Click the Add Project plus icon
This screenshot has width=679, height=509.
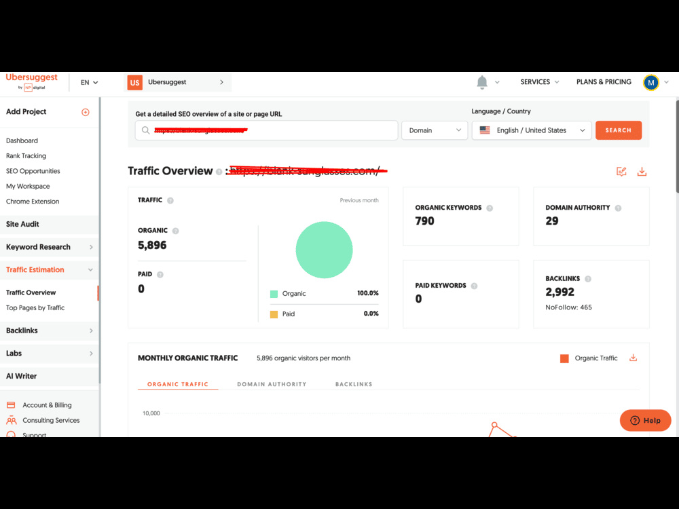pyautogui.click(x=86, y=112)
